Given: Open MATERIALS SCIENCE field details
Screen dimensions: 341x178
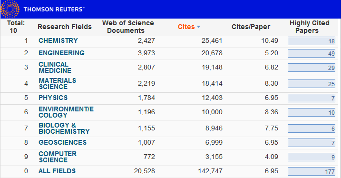Looking at the screenshot, I should (58, 84).
